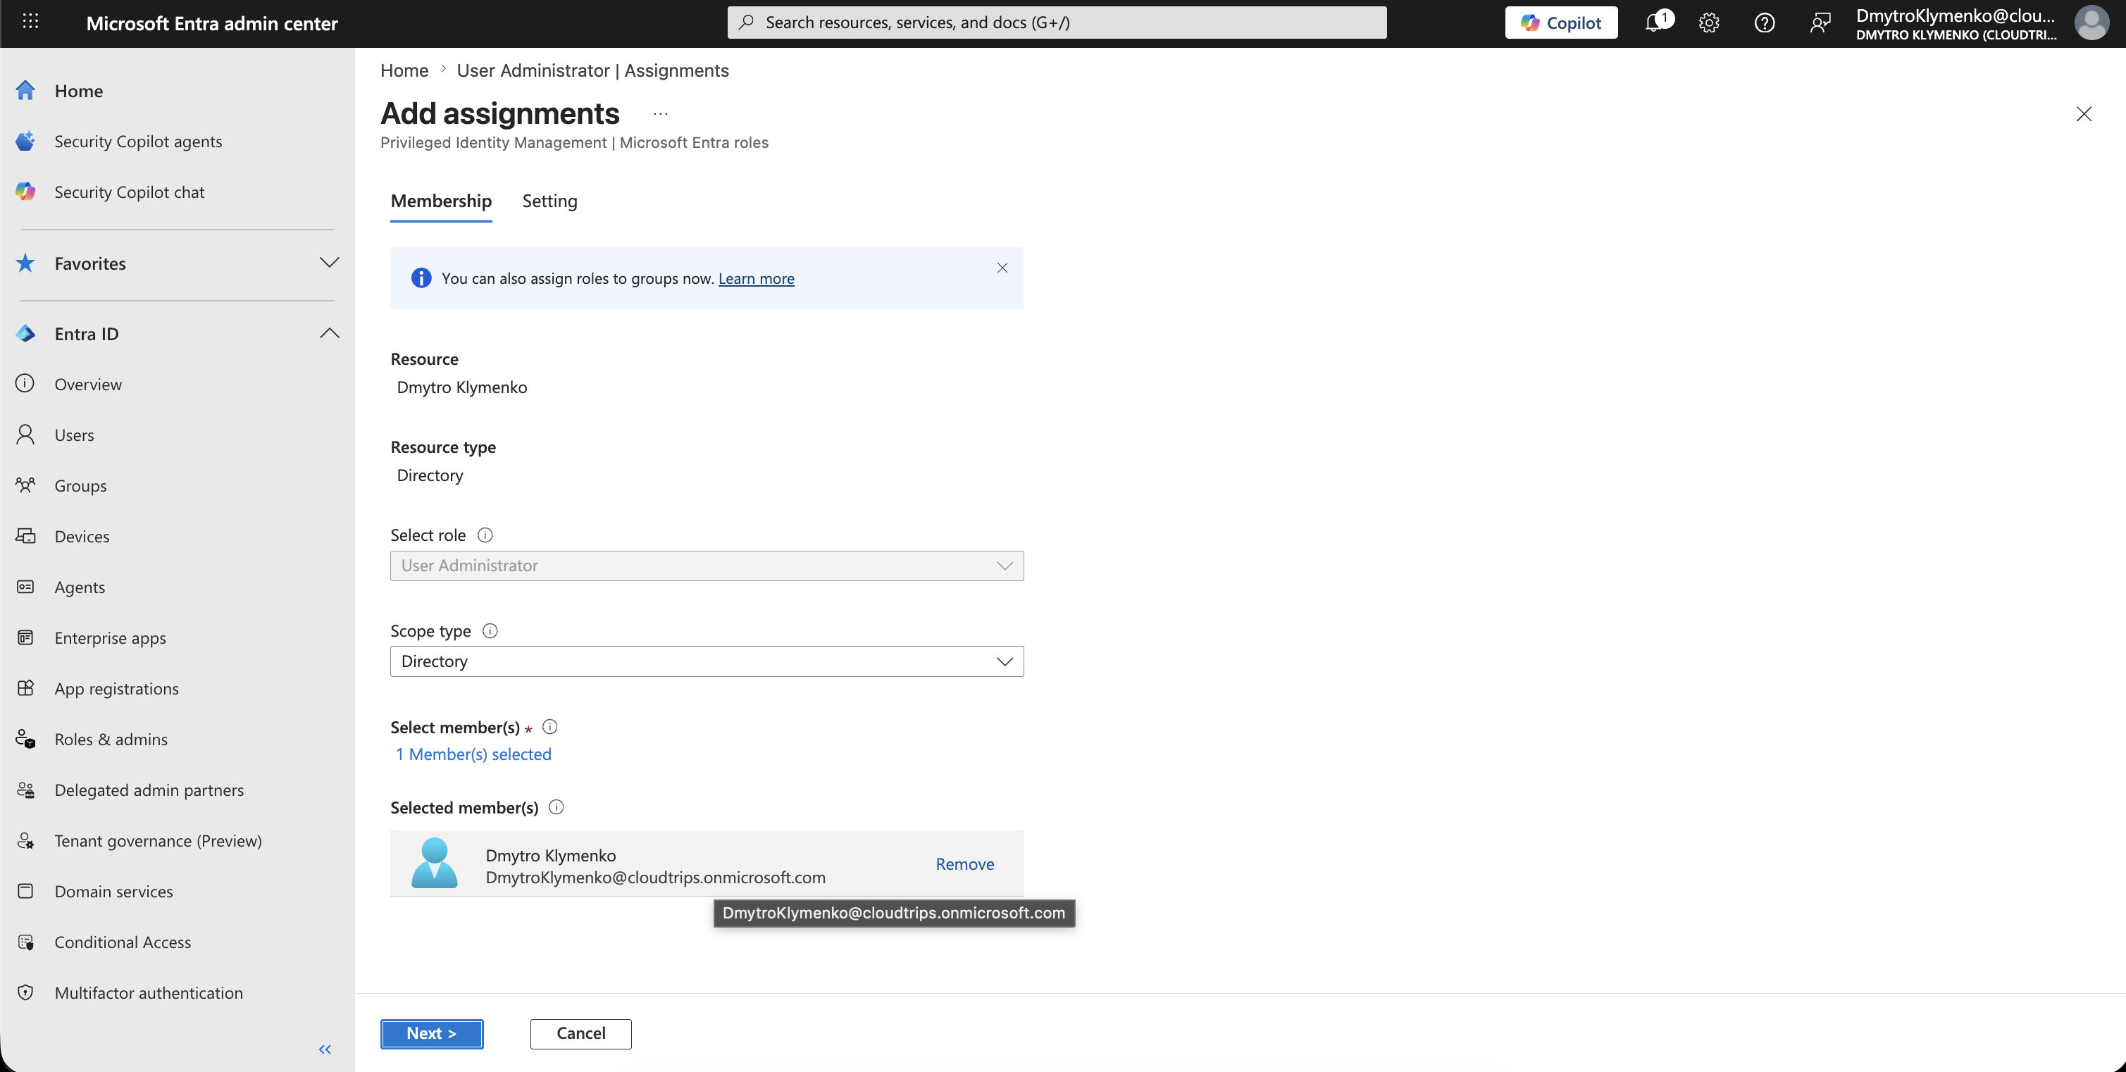2126x1072 pixels.
Task: Open the app launcher waffle icon
Action: click(30, 21)
